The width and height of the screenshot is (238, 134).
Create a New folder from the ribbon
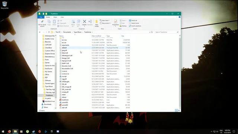tap(97, 23)
